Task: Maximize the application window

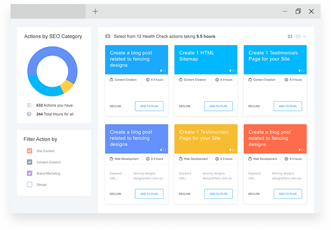Action: click(298, 11)
